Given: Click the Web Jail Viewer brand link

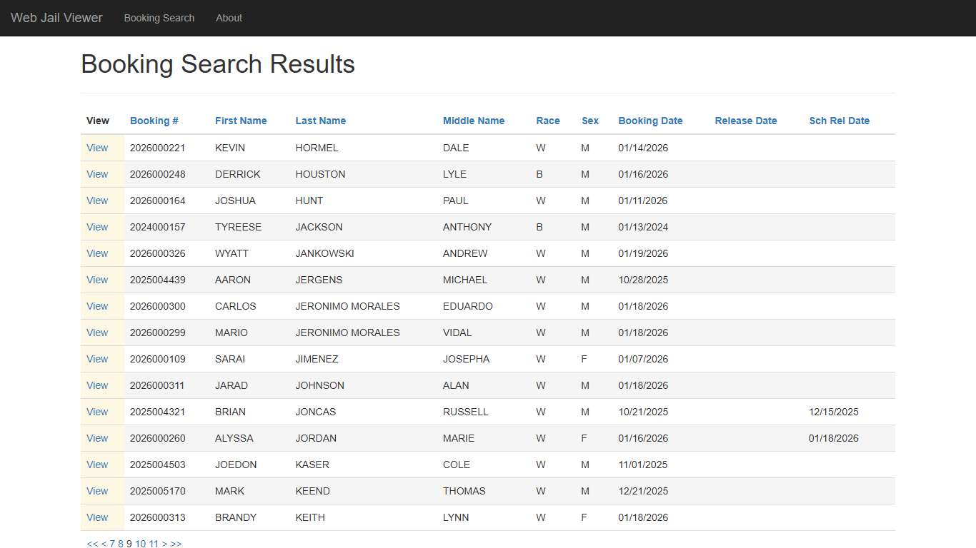Looking at the screenshot, I should pyautogui.click(x=56, y=18).
